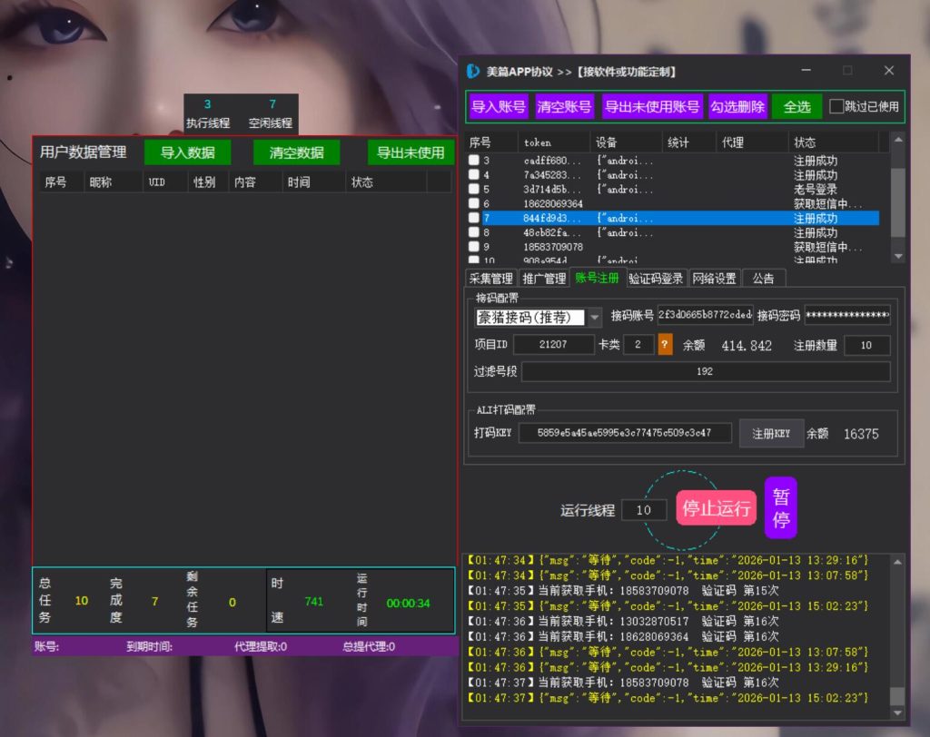The image size is (930, 737).
Task: Click the 注册KEY button
Action: pos(770,434)
